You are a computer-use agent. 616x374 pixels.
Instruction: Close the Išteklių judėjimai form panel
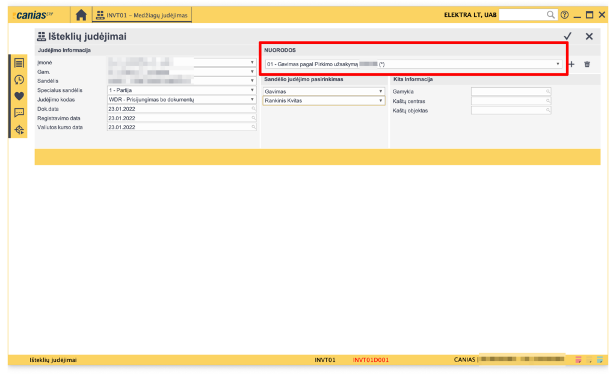point(589,37)
